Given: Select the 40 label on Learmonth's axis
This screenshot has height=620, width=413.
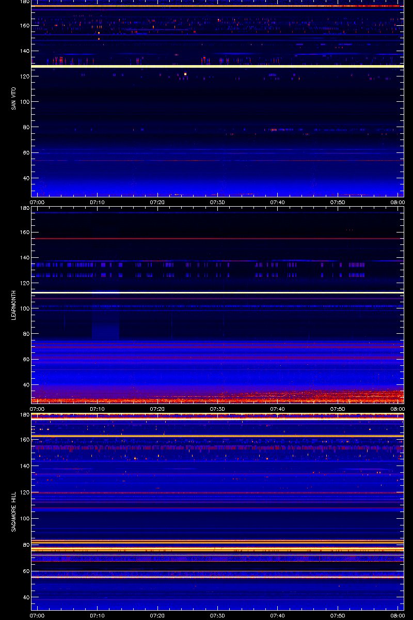Looking at the screenshot, I should [26, 385].
